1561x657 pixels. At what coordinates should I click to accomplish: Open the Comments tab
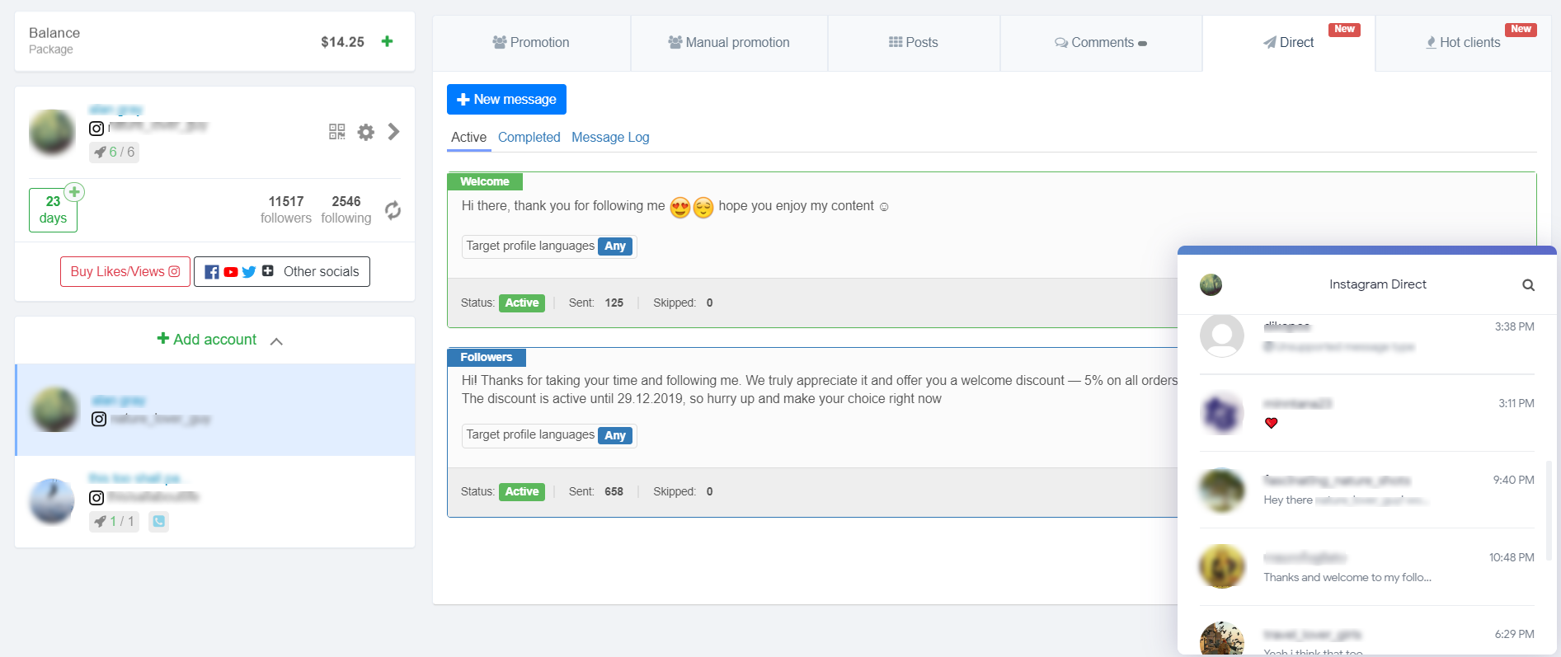pos(1101,43)
